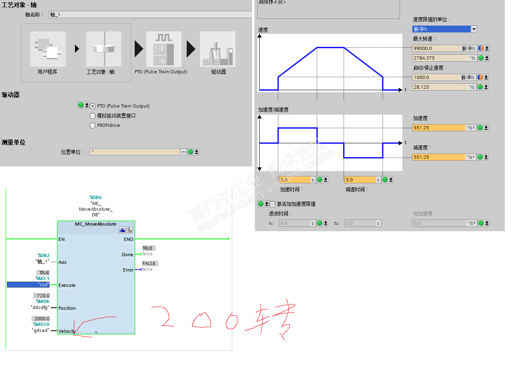Click 加加速度 jerk value field
Screen dimensions: 523x369
tap(444, 223)
